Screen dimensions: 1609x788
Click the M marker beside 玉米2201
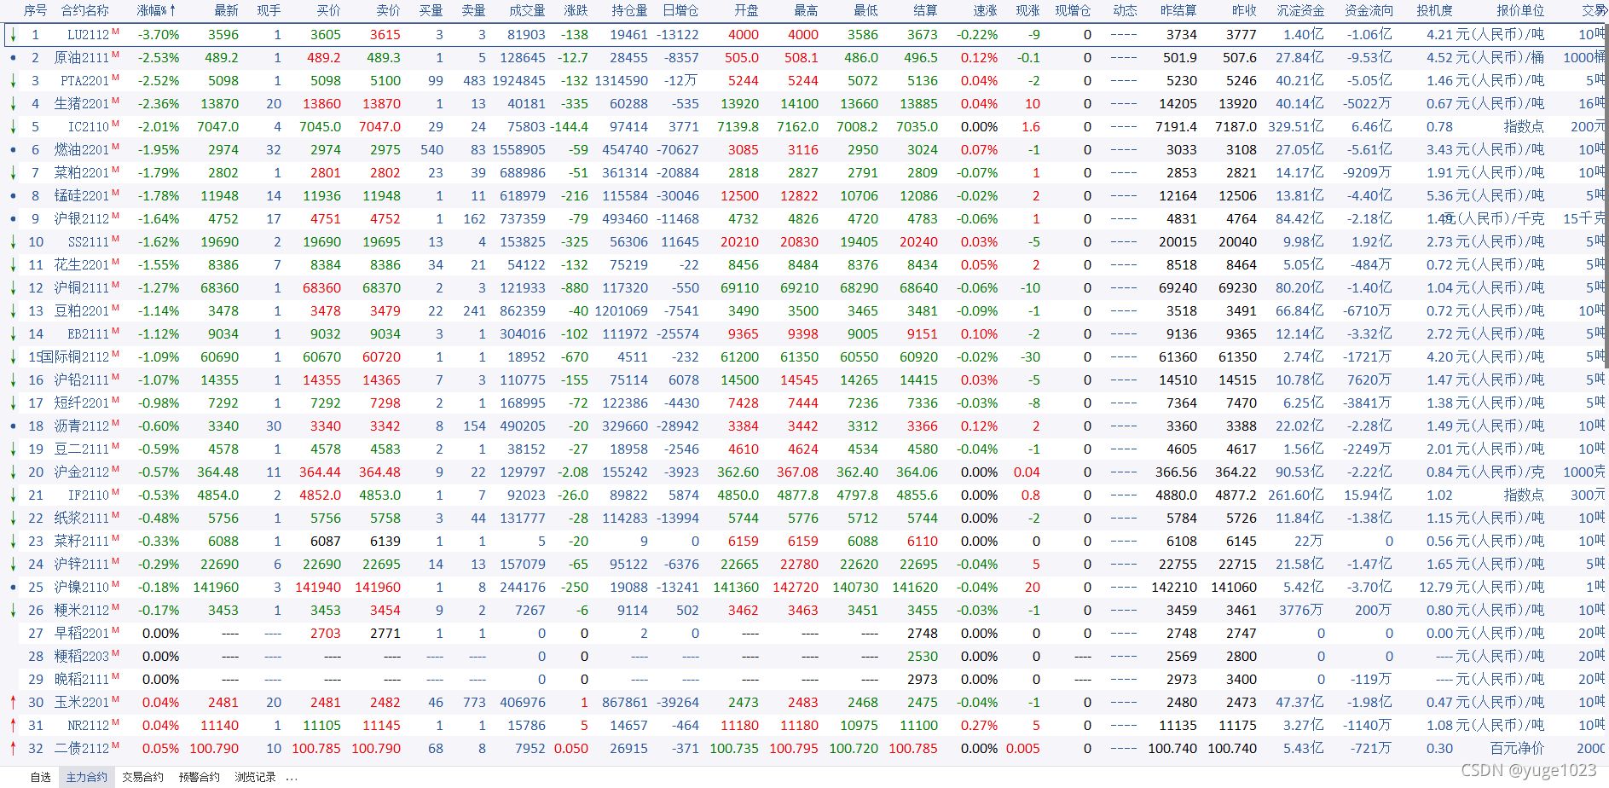tap(115, 699)
